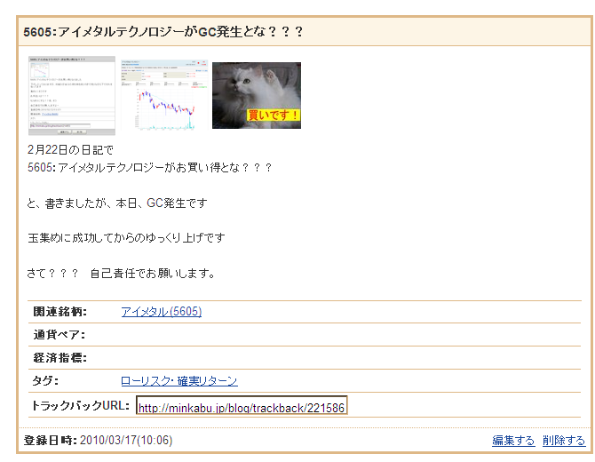
Task: Click the trackback URL input field
Action: coord(242,405)
